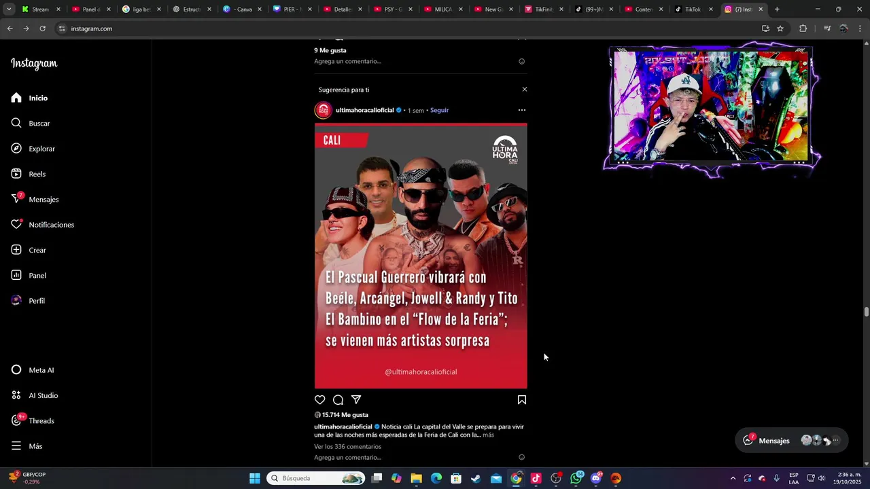Open the browser extensions puzzle icon
The image size is (870, 489).
point(803,29)
